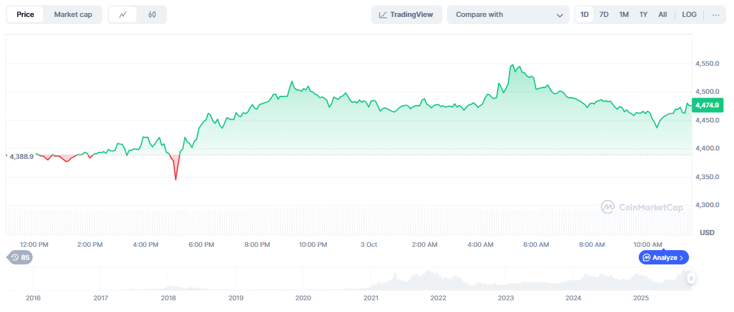The image size is (734, 312).
Task: Select the Price tab
Action: coord(25,14)
